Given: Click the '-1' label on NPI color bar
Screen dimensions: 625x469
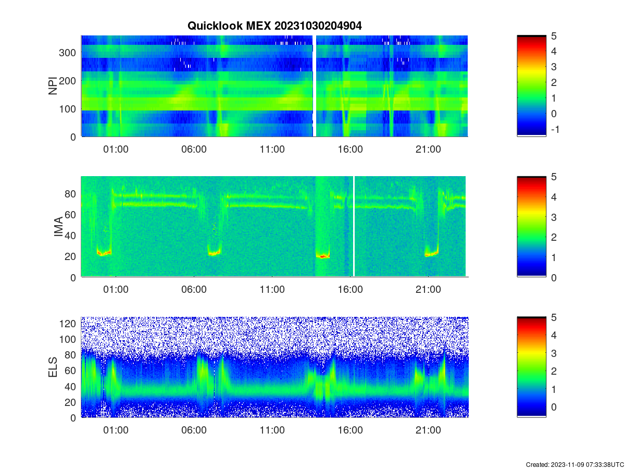Looking at the screenshot, I should click(x=556, y=129).
